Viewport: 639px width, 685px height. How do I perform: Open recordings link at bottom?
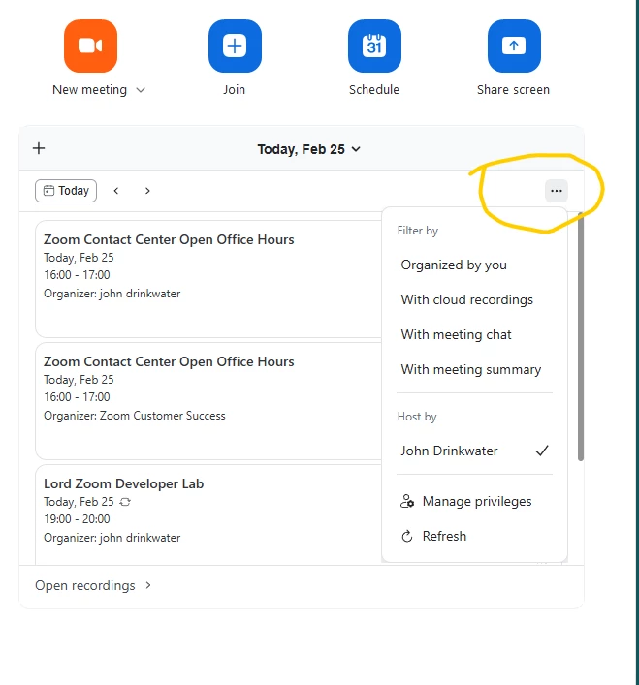93,586
